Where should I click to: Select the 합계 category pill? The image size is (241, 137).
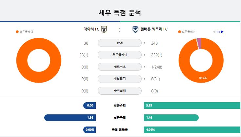(120, 43)
